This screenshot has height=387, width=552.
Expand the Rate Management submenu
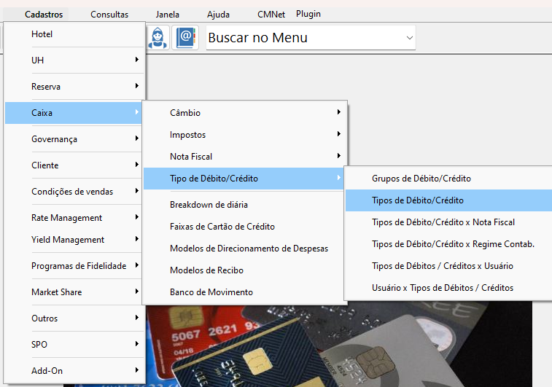(74, 218)
